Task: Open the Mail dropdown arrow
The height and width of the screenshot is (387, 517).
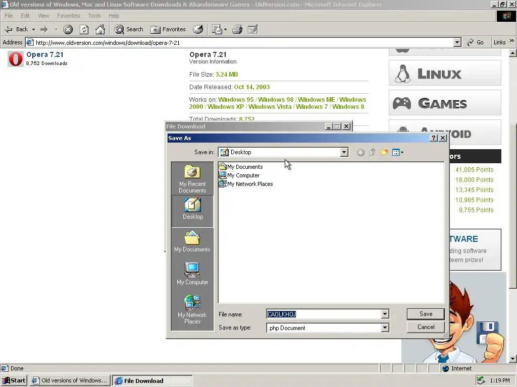Action: coord(226,30)
